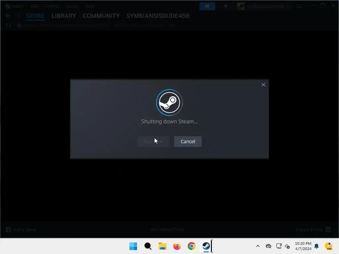Click the page reload icon
Screen dimensions: 339x254
[8, 25]
